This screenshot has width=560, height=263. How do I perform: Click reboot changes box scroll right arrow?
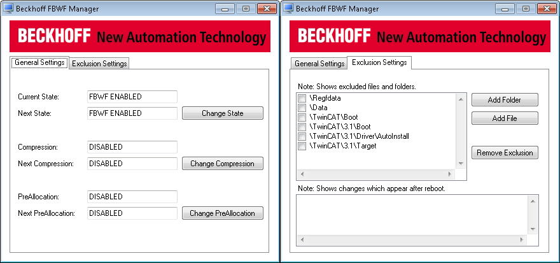(x=522, y=240)
